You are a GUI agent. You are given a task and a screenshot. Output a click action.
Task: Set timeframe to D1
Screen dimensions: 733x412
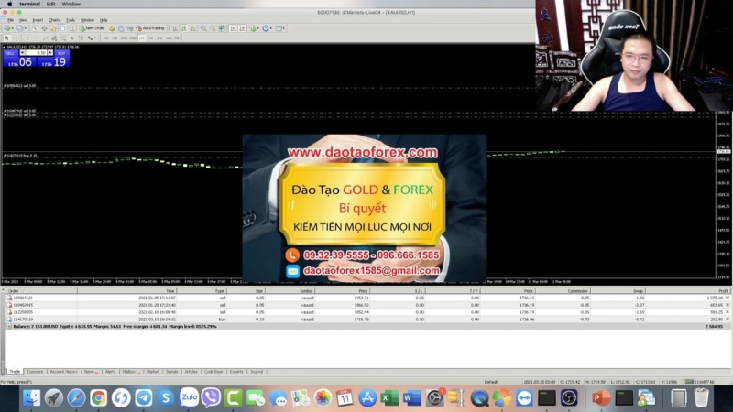point(159,38)
